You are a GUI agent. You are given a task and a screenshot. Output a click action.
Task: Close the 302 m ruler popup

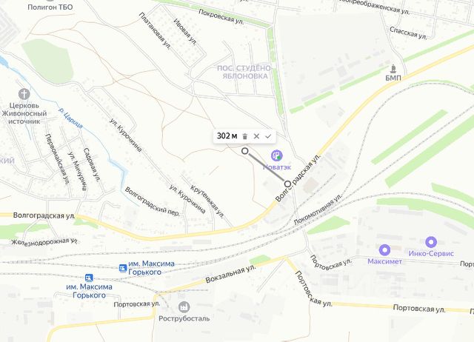coord(256,136)
